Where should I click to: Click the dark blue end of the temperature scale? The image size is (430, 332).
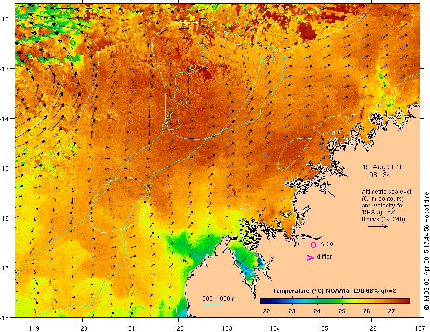pyautogui.click(x=264, y=301)
